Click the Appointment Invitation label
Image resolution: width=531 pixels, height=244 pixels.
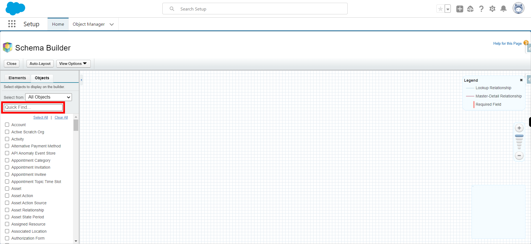pos(31,167)
